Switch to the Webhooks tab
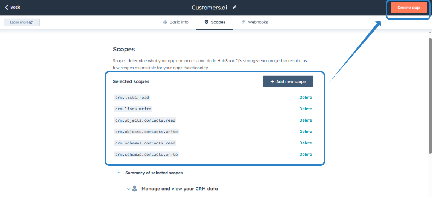 pyautogui.click(x=254, y=22)
